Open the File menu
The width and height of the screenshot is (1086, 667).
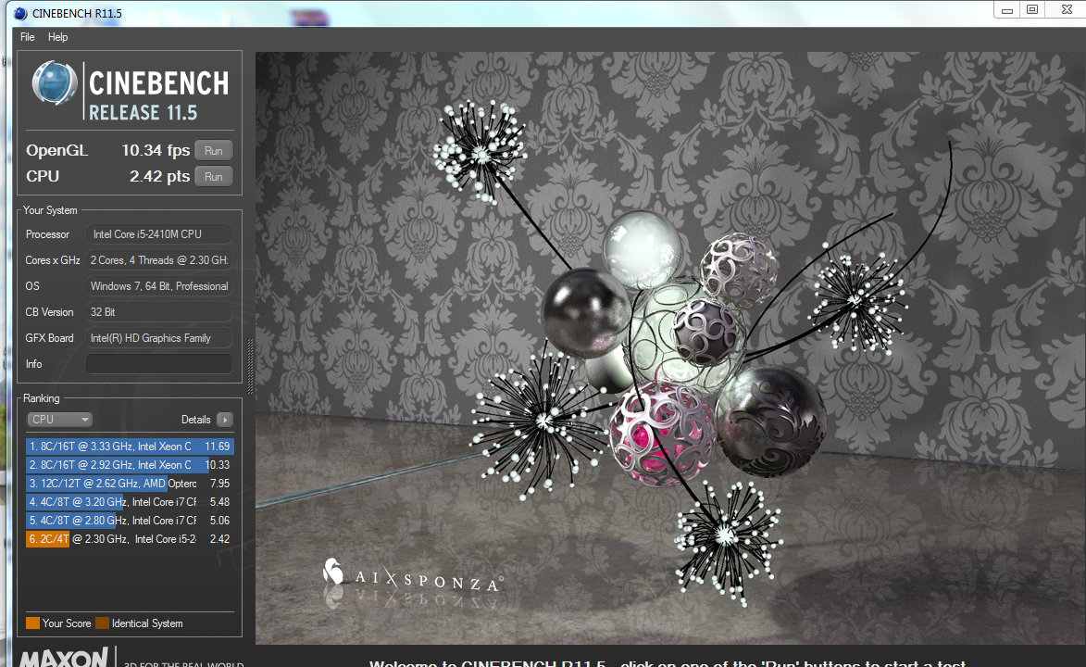click(x=27, y=37)
